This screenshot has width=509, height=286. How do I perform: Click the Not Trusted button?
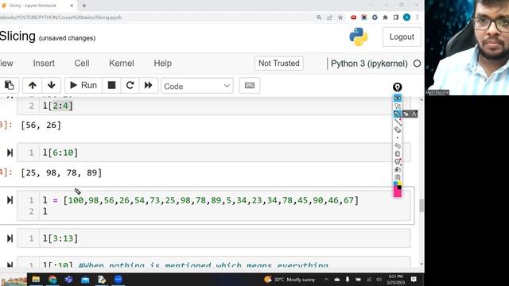coord(279,64)
